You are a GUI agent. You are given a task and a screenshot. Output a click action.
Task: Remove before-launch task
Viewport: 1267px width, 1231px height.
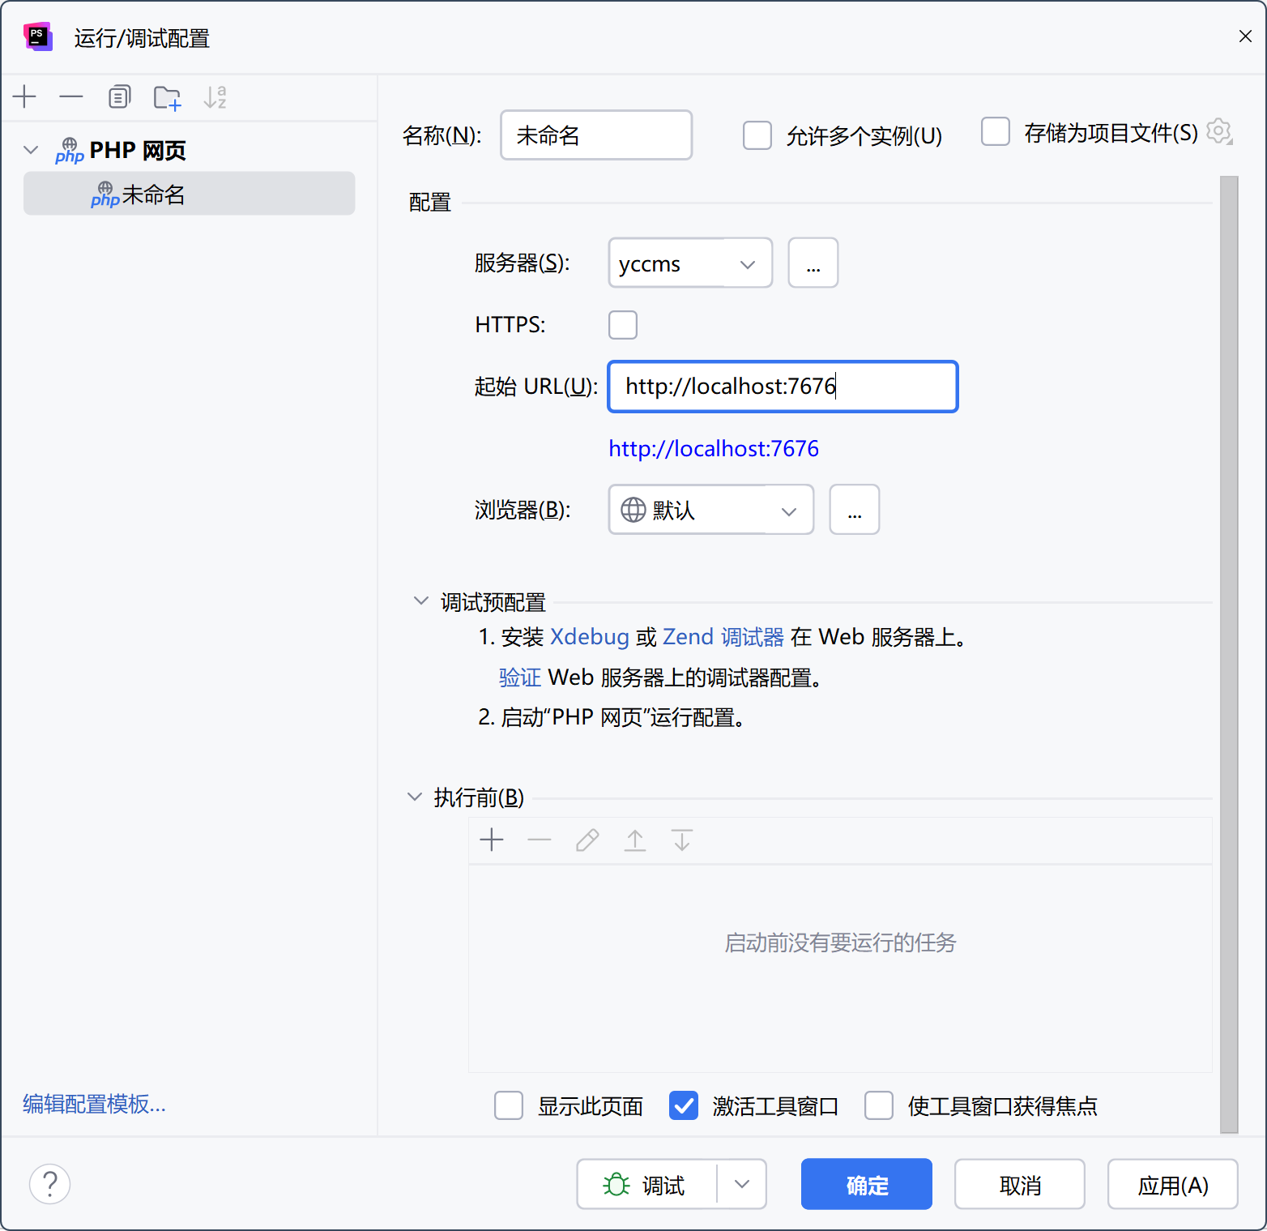coord(539,840)
